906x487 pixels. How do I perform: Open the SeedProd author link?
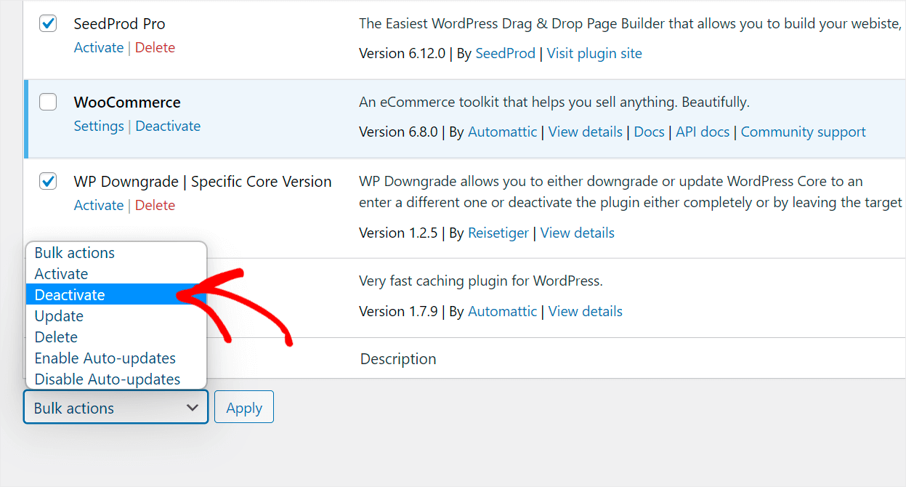pos(505,53)
